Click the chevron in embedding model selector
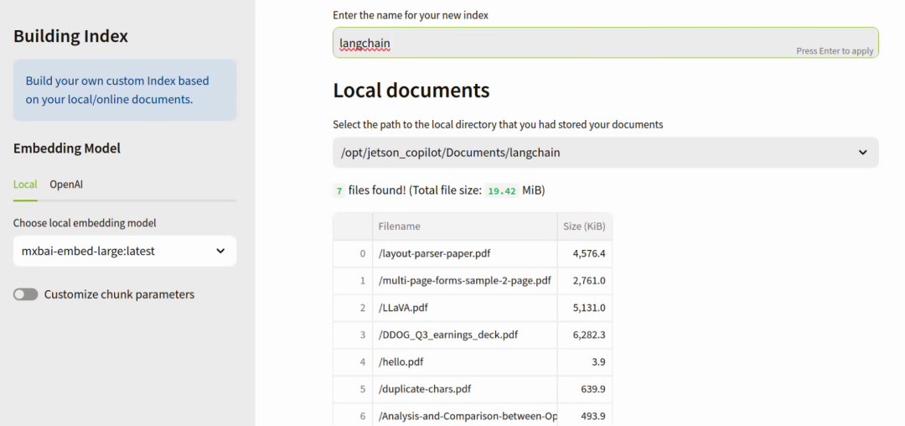The width and height of the screenshot is (905, 426). click(x=220, y=251)
